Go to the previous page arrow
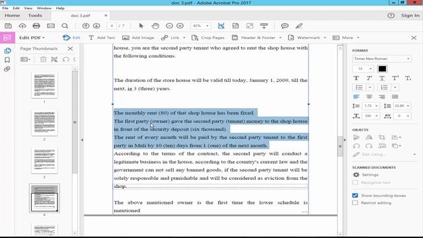The image size is (423, 238). pyautogui.click(x=86, y=26)
